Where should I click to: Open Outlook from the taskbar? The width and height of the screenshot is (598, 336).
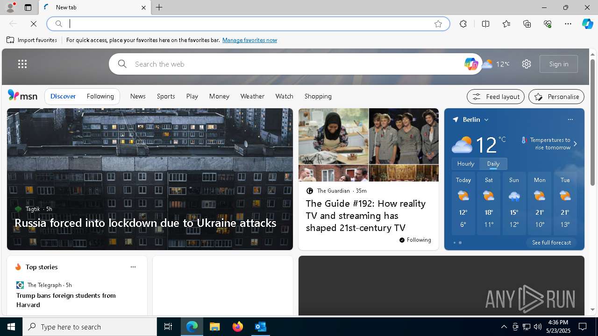260,327
